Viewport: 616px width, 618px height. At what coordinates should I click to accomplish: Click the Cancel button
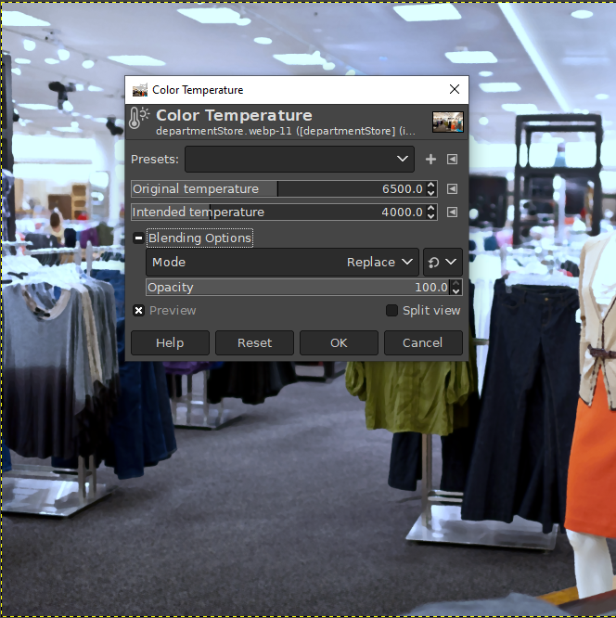[423, 343]
